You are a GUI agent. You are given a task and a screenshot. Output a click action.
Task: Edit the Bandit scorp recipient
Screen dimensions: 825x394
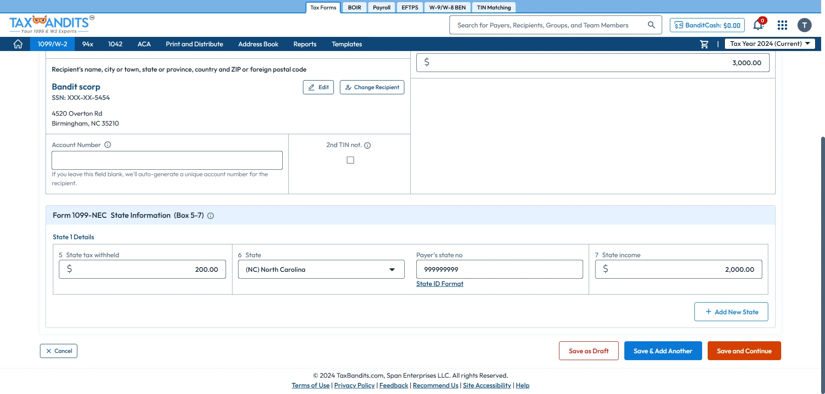click(318, 87)
